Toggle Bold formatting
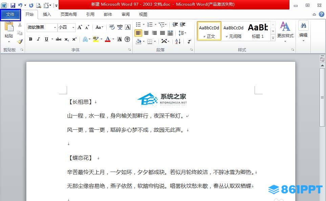Viewport: 326px width, 201px height. (30, 39)
